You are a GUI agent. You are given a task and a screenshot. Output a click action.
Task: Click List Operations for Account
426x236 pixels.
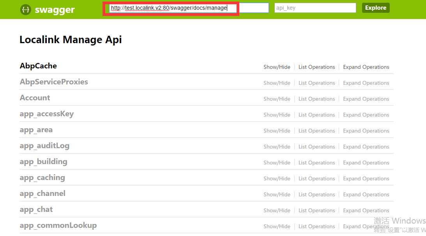tap(317, 99)
